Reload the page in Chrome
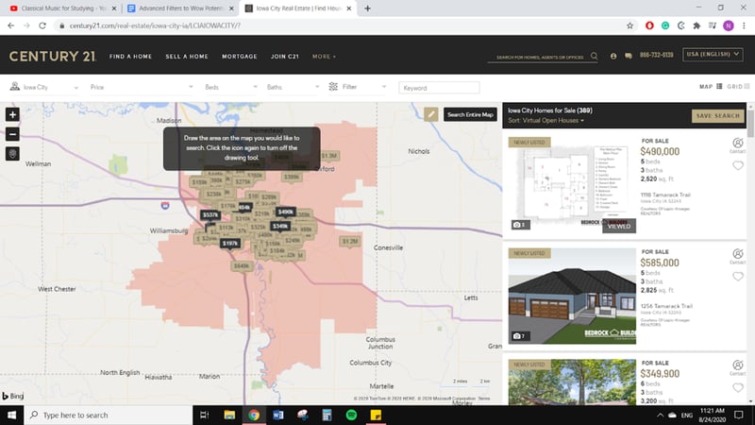Image resolution: width=755 pixels, height=425 pixels. [42, 25]
